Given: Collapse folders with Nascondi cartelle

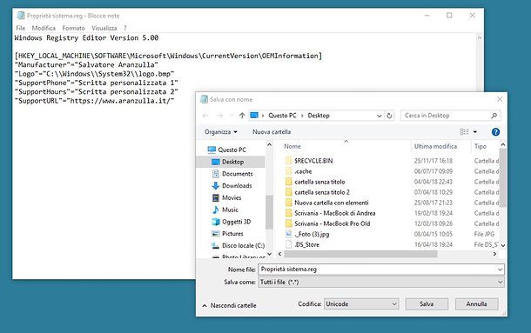Looking at the screenshot, I should point(230,305).
